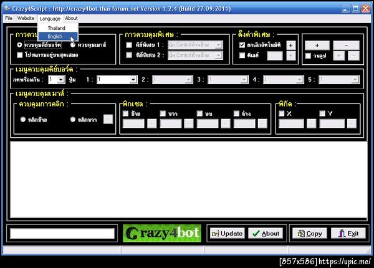The width and height of the screenshot is (374, 268).
Task: Open the คีย์พิเศษ 2 Control key dropdown
Action: coord(218,55)
